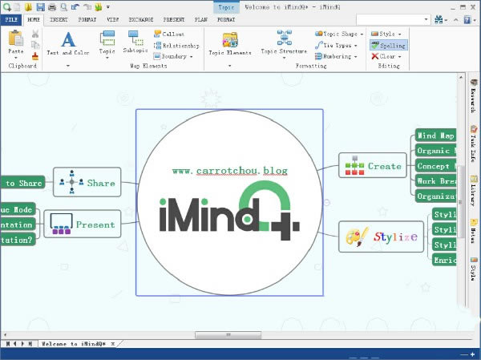Switch to the PLAN tab

coord(201,19)
